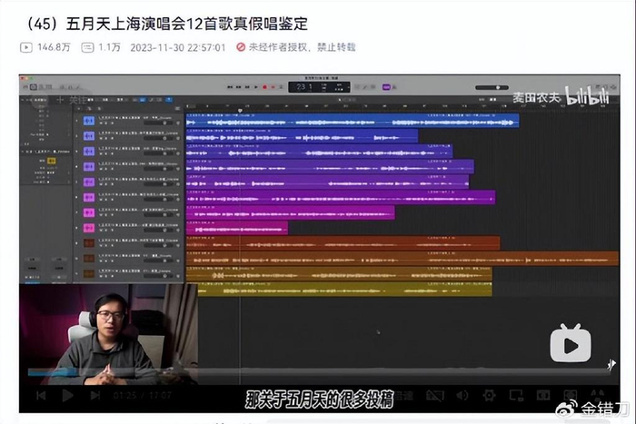Adjust the Logic Pro master volume slider
636x424 pixels.
492,87
